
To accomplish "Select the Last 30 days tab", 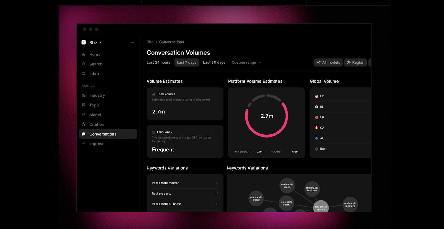I will click(214, 63).
